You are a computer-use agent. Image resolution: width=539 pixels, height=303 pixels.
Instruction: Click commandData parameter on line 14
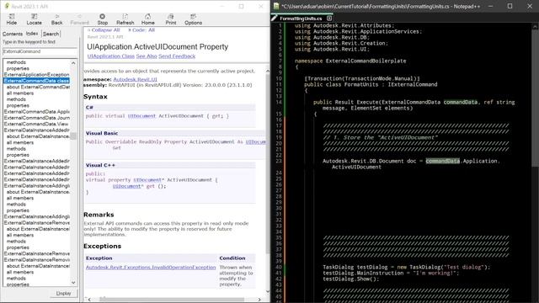(461, 102)
